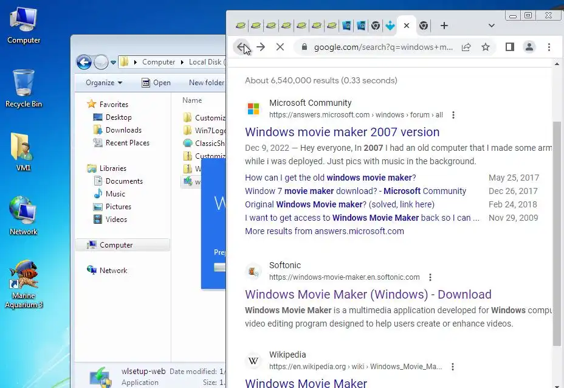Click the Recycle Bin desktop icon
564x388 pixels.
click(23, 89)
